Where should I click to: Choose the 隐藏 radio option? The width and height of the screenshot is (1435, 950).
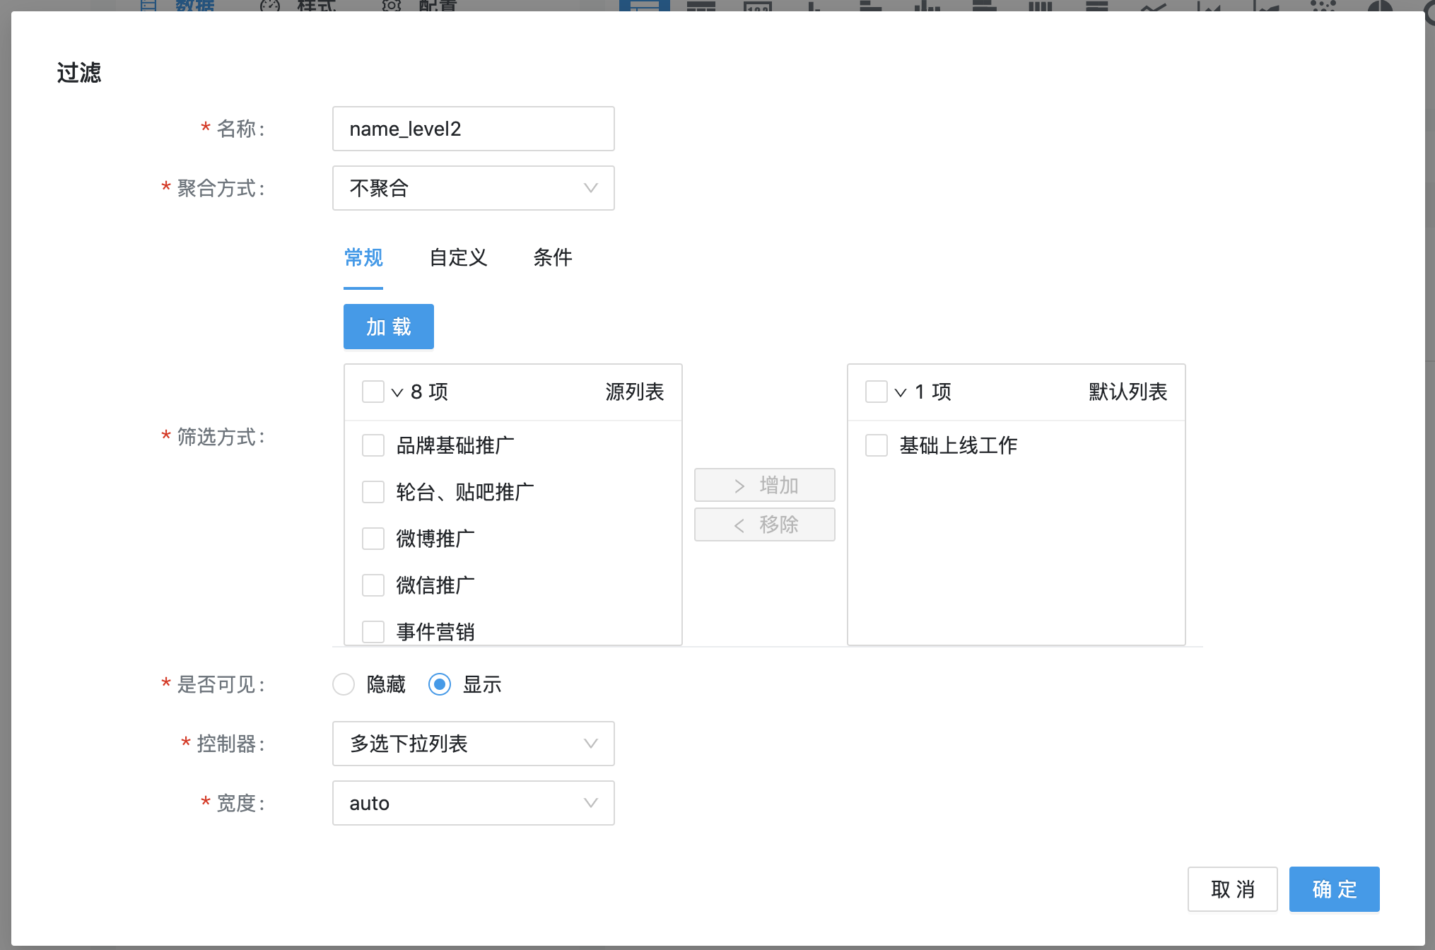[344, 684]
